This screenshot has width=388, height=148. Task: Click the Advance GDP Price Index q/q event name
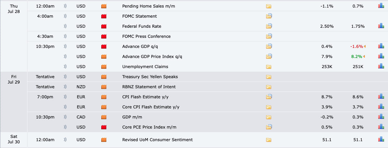(x=152, y=57)
